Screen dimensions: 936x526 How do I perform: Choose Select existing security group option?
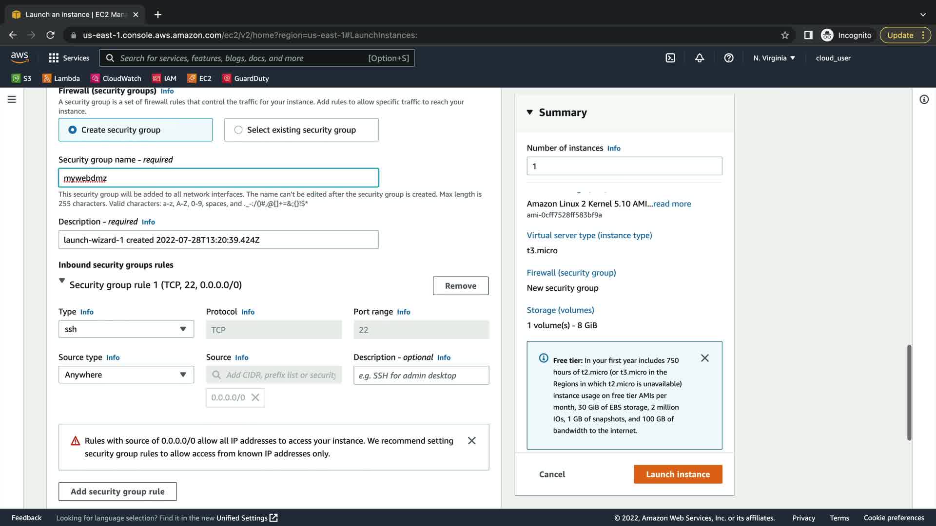point(238,130)
